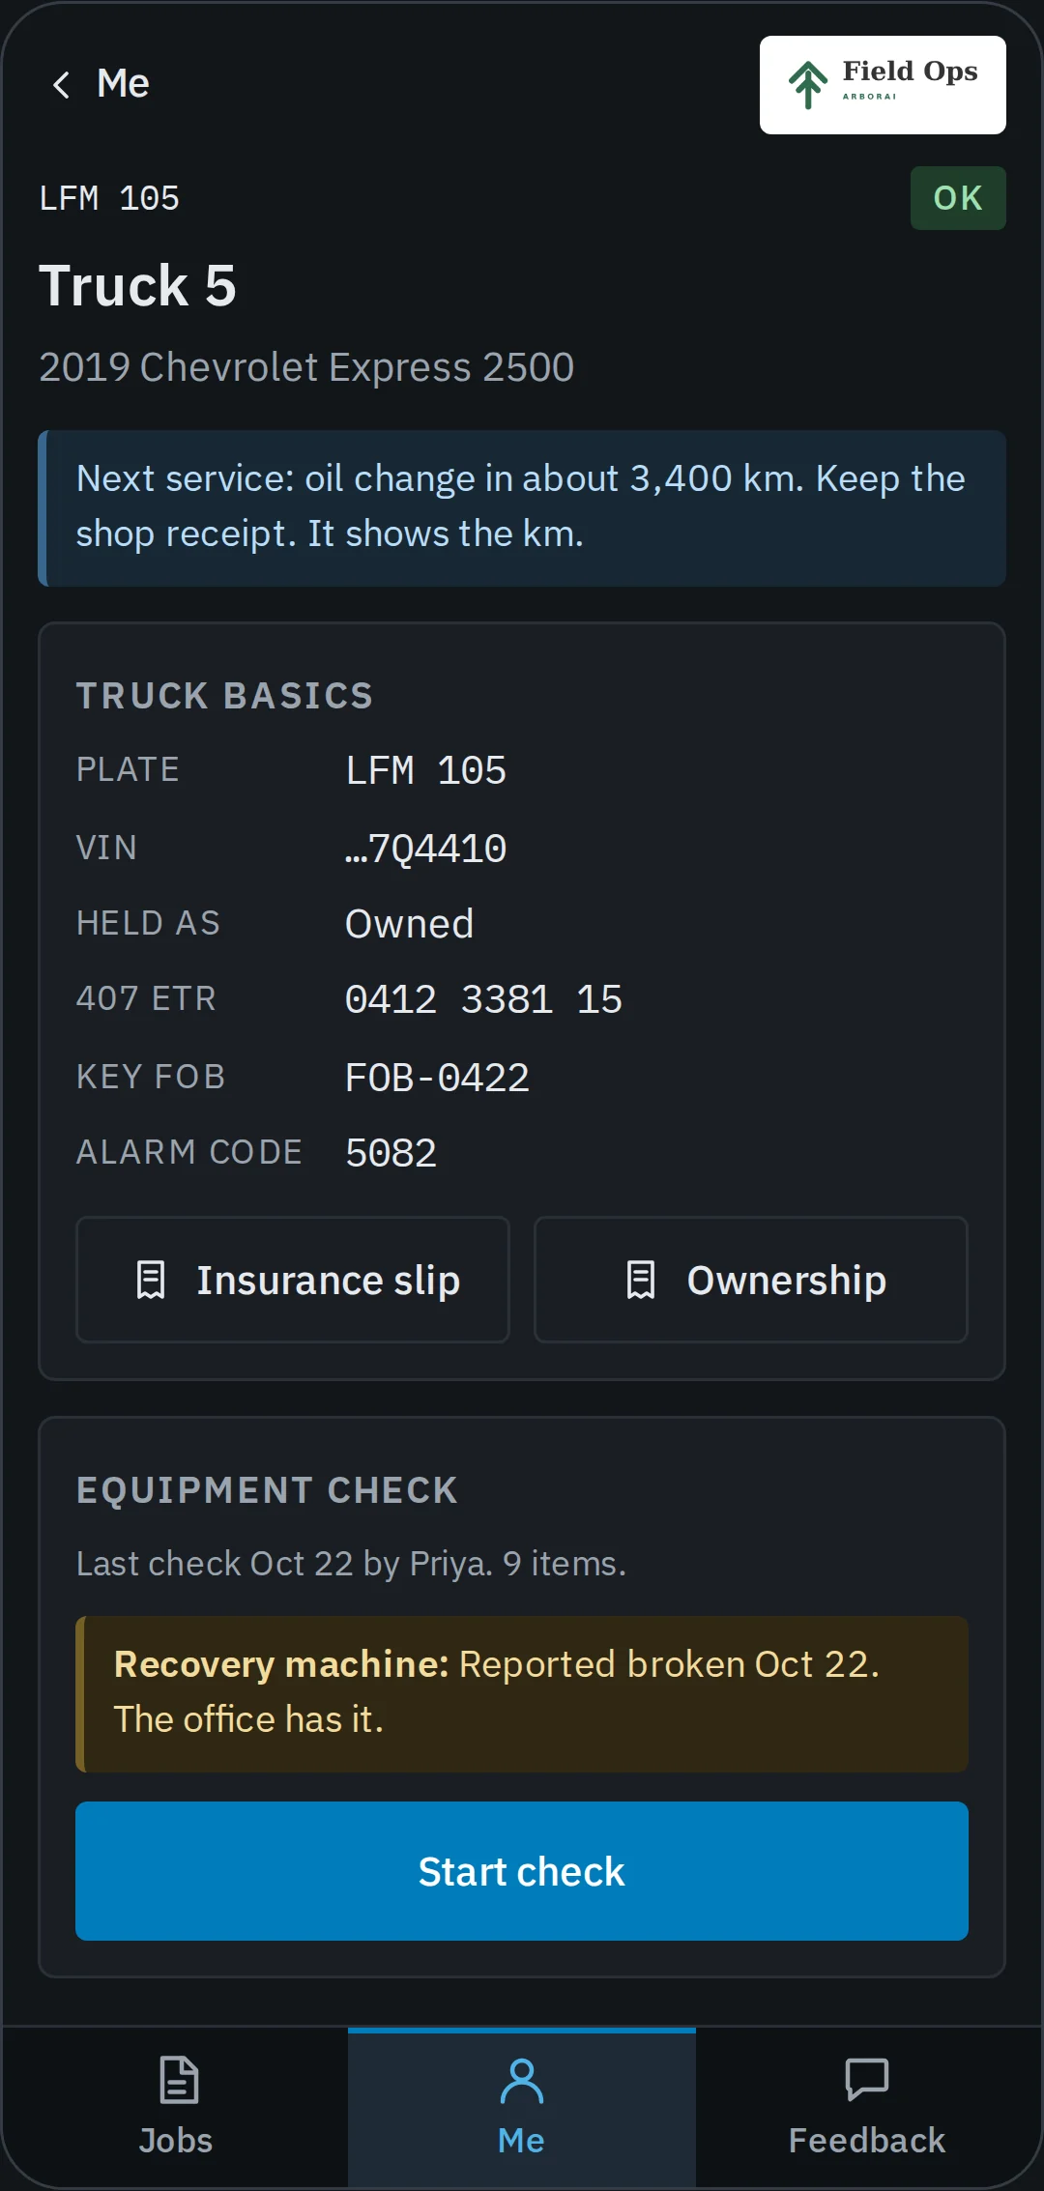
Task: Tap the Feedback speech bubble icon
Action: 867,2080
